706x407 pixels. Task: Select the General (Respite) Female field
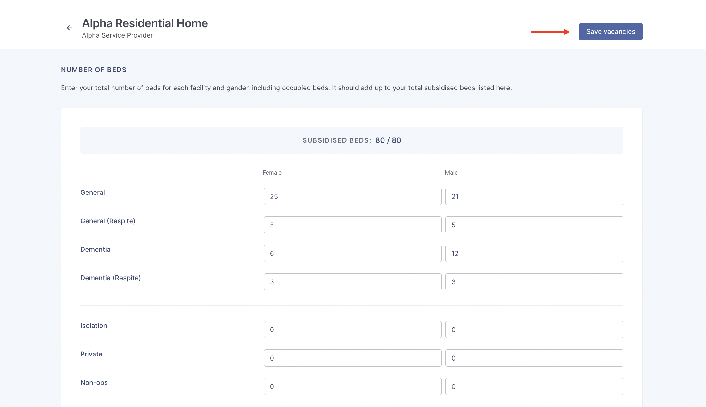[353, 225]
